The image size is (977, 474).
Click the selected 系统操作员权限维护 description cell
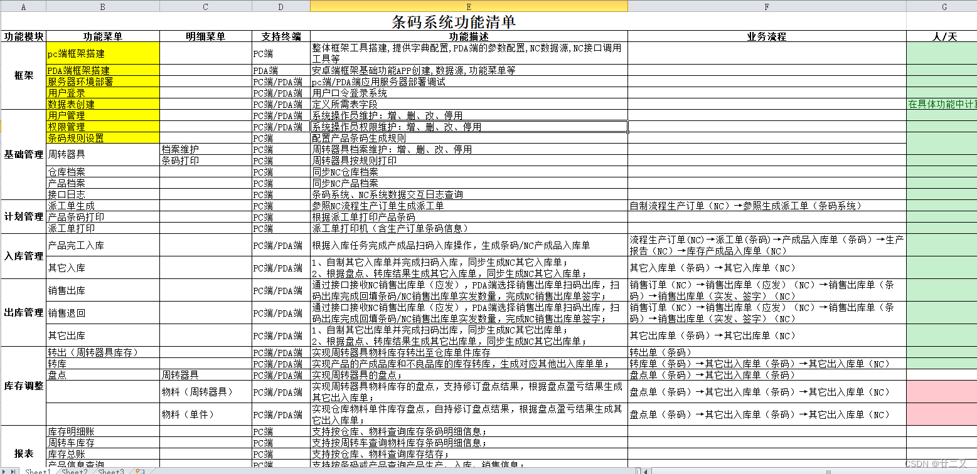coord(469,127)
